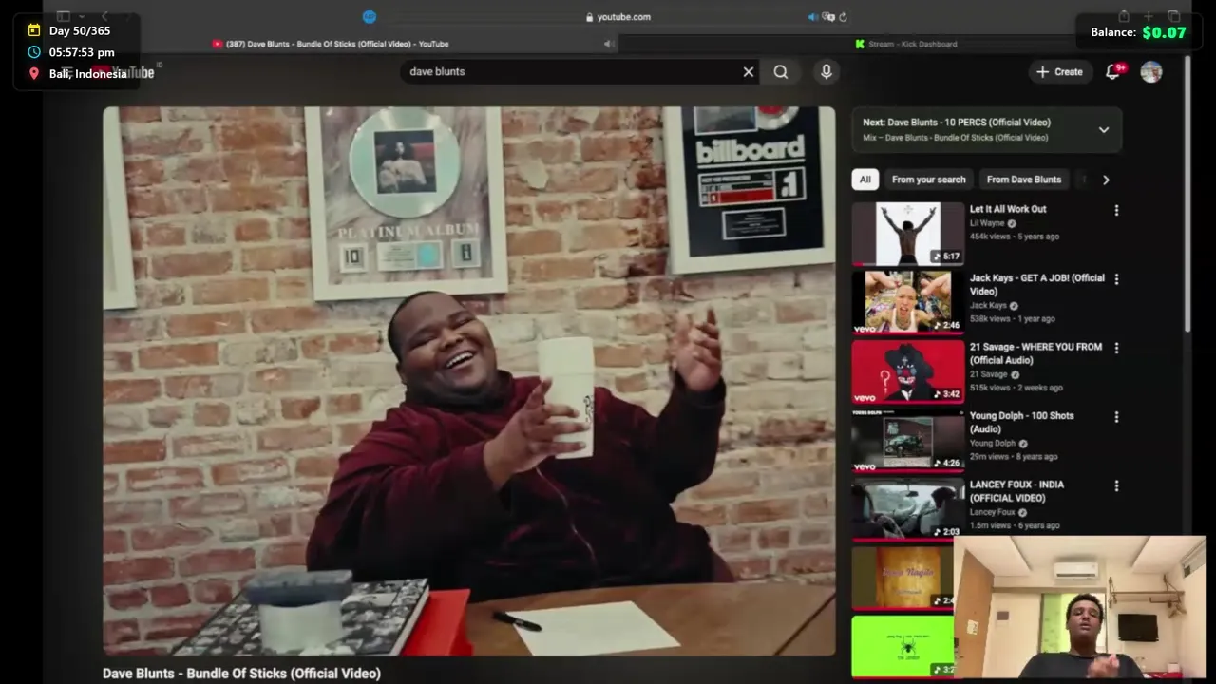Screen dimensions: 1216x684
Task: Open the 'Jack Kays' channel name
Action: [x=988, y=306]
